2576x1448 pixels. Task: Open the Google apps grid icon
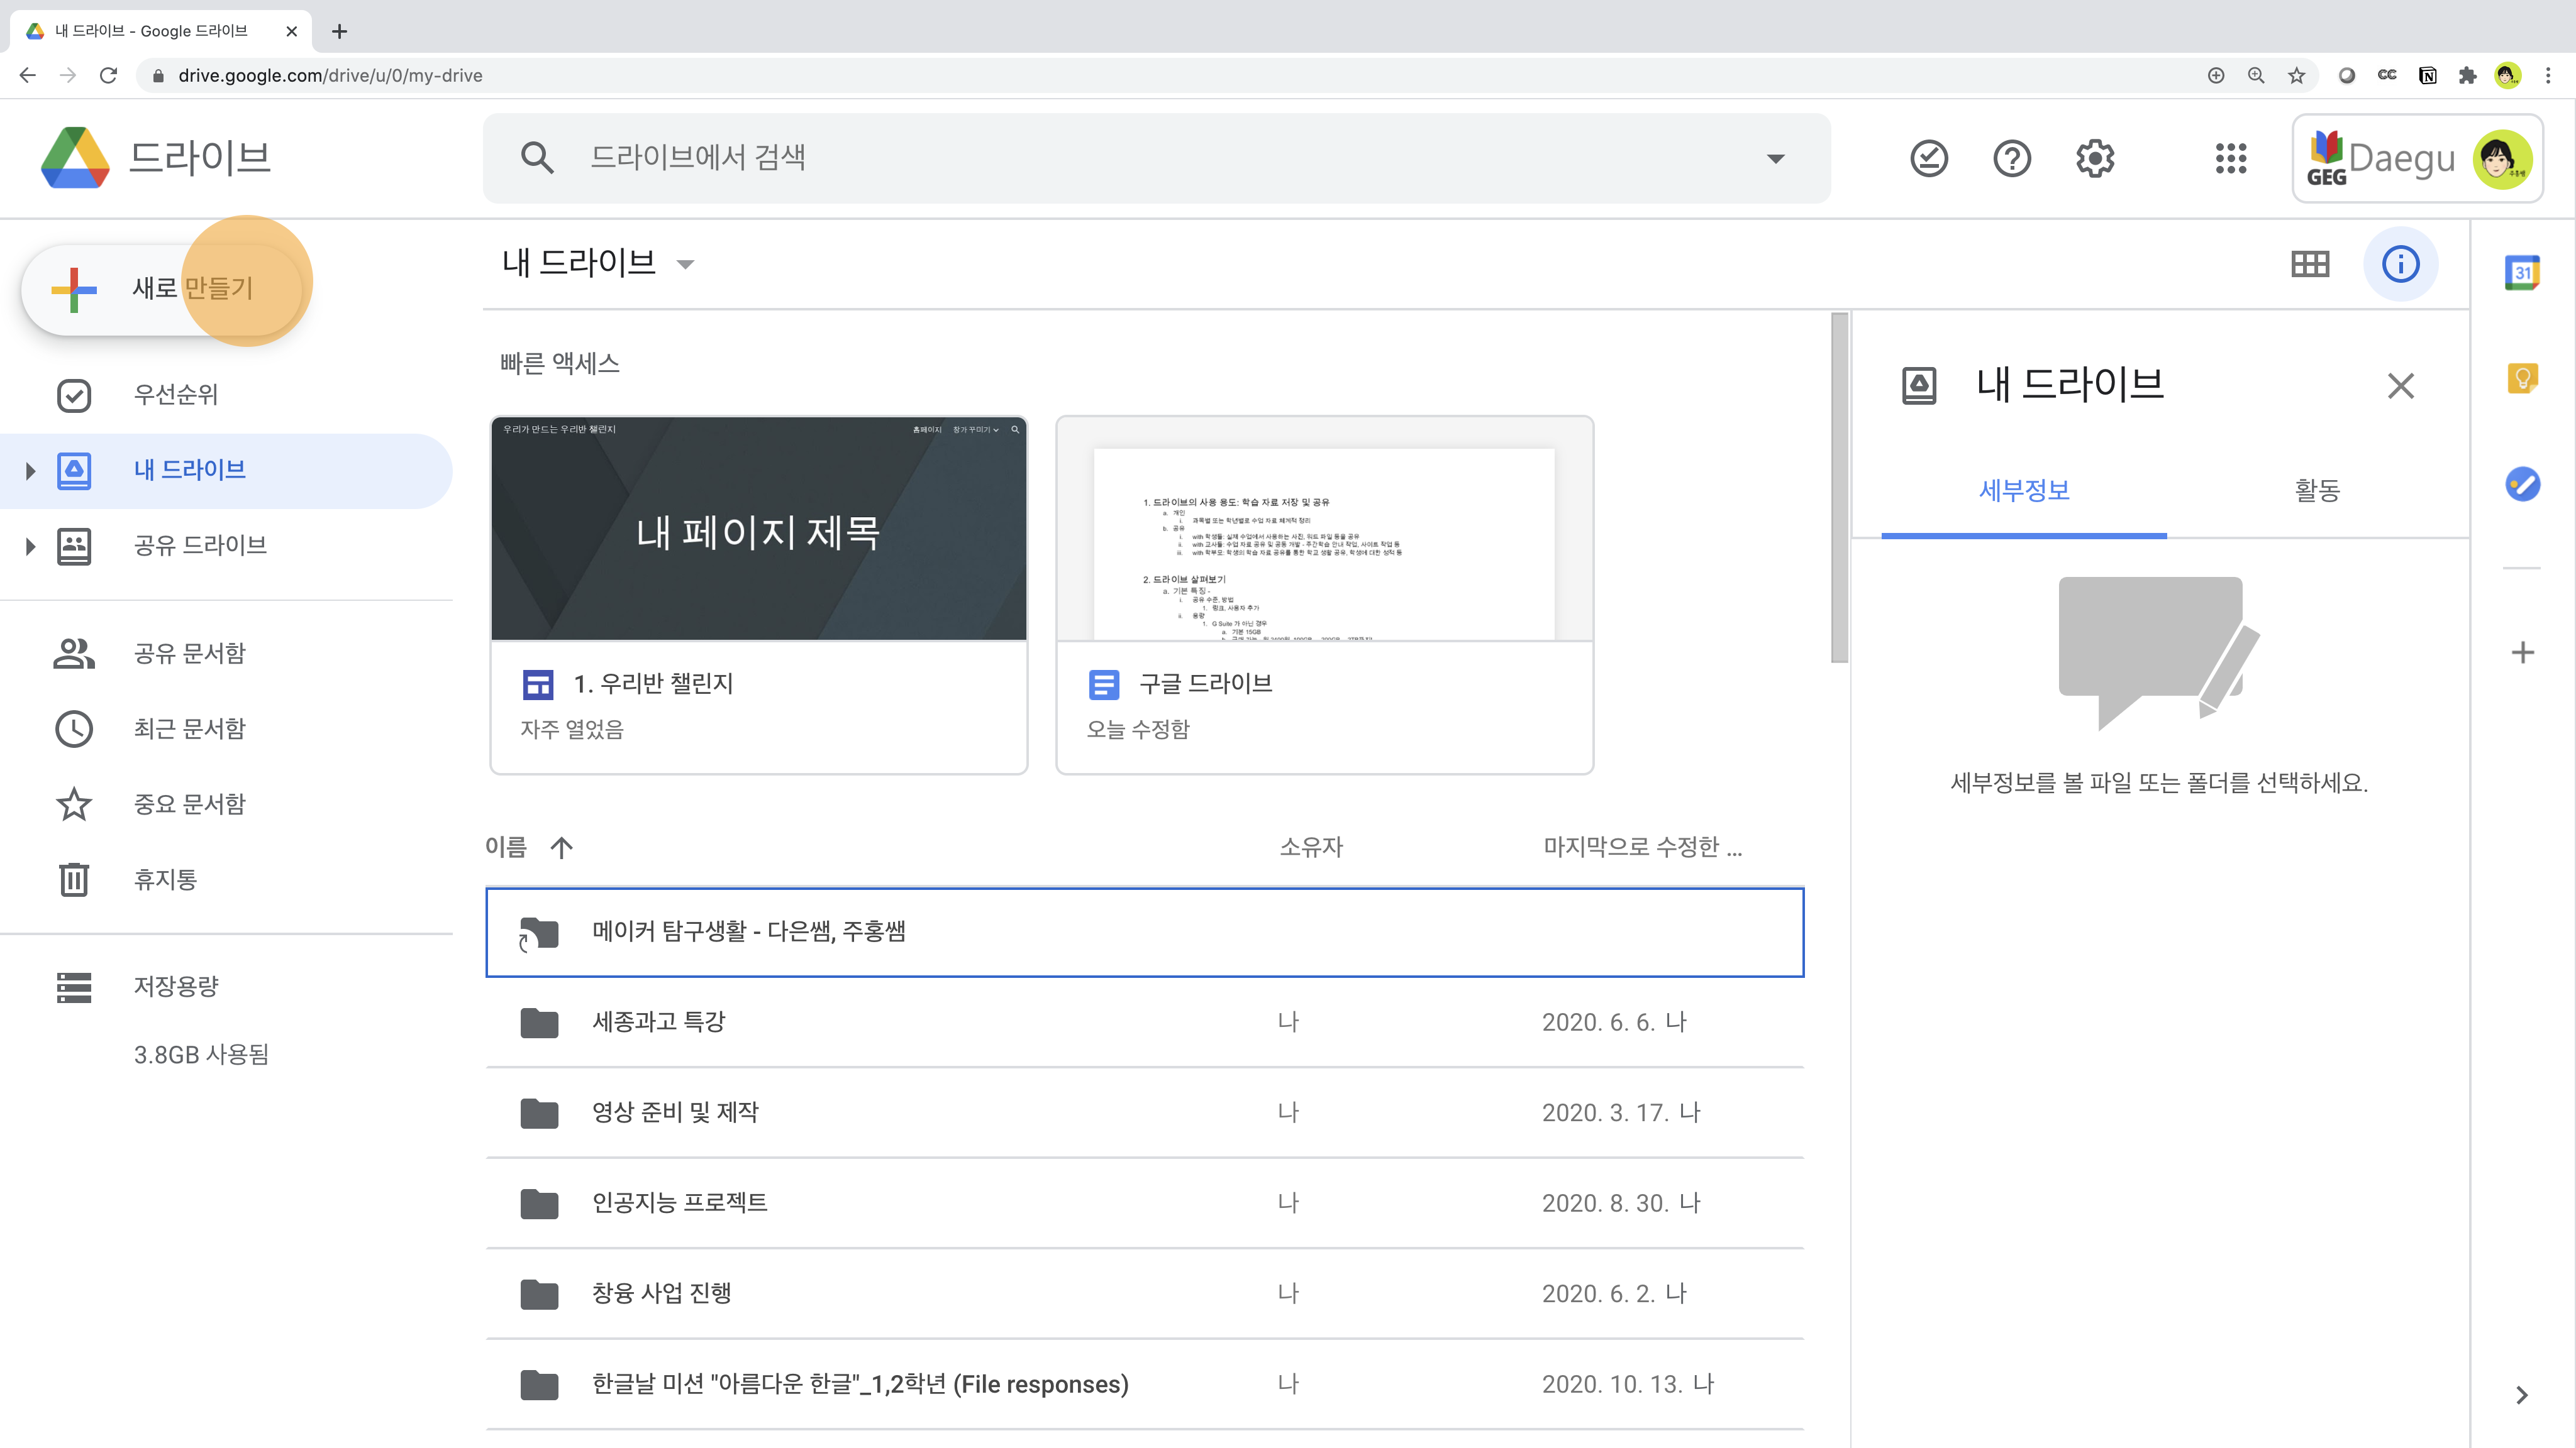pos(2231,158)
